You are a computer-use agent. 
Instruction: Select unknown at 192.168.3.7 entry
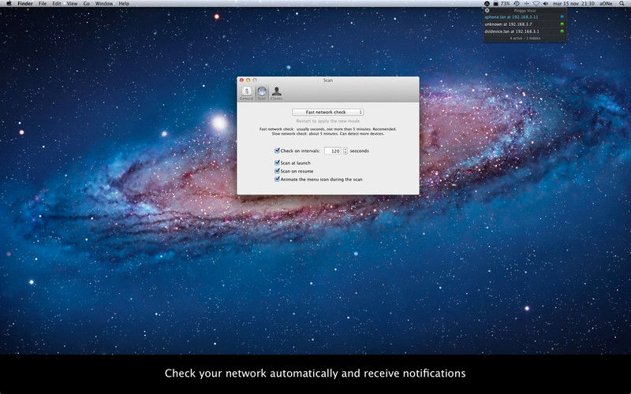click(x=525, y=24)
